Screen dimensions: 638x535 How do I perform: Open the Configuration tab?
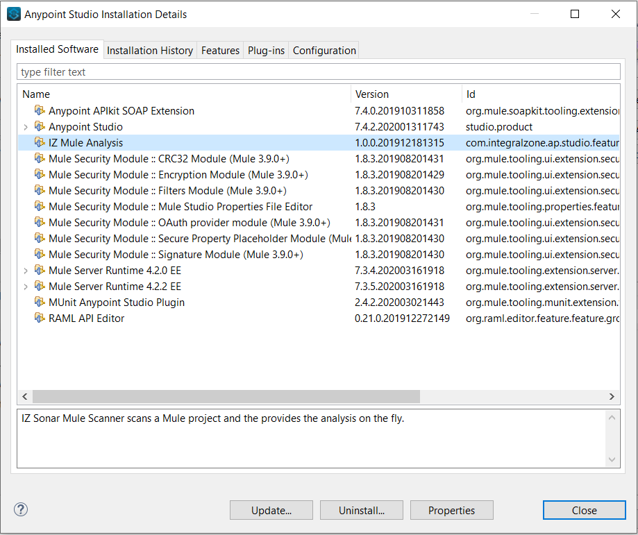point(324,51)
